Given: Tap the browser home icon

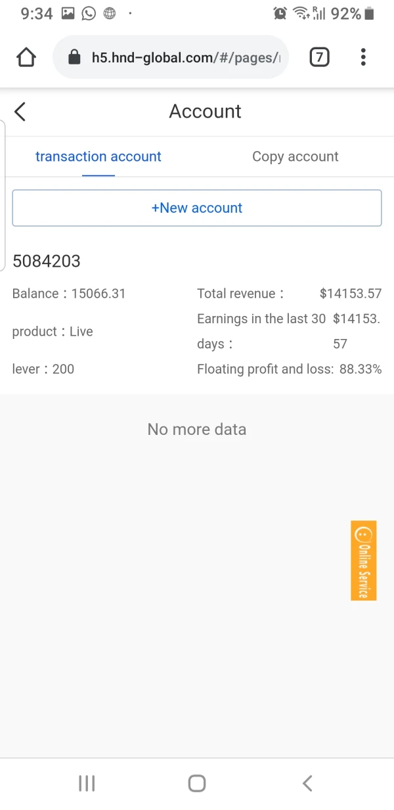Looking at the screenshot, I should click(26, 58).
